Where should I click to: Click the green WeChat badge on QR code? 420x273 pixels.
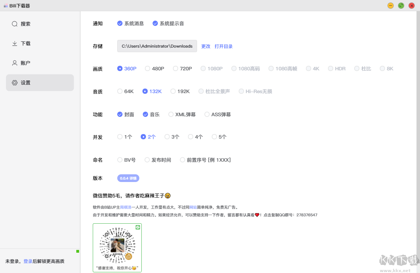tap(138, 227)
